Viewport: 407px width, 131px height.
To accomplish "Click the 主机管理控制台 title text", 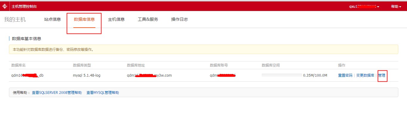I will pyautogui.click(x=24, y=7).
